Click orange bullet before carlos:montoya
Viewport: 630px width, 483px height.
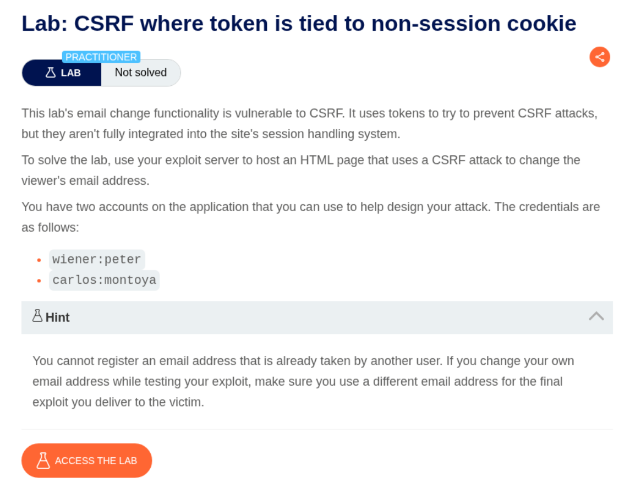39,280
